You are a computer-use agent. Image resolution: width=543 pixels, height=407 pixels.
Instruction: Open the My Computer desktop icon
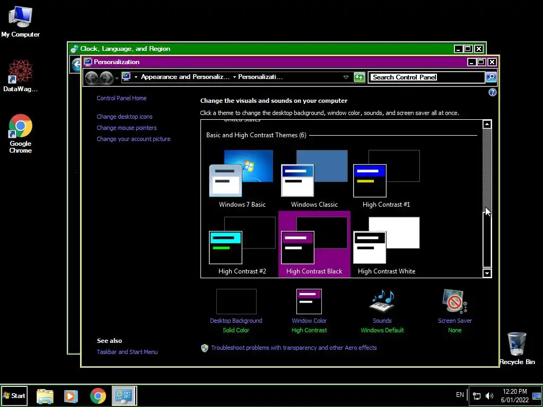(20, 21)
